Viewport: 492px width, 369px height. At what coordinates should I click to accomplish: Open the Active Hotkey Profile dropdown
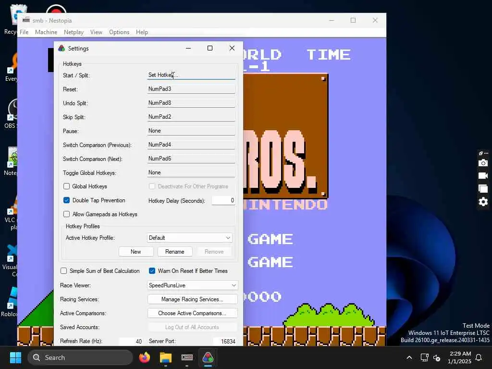189,238
